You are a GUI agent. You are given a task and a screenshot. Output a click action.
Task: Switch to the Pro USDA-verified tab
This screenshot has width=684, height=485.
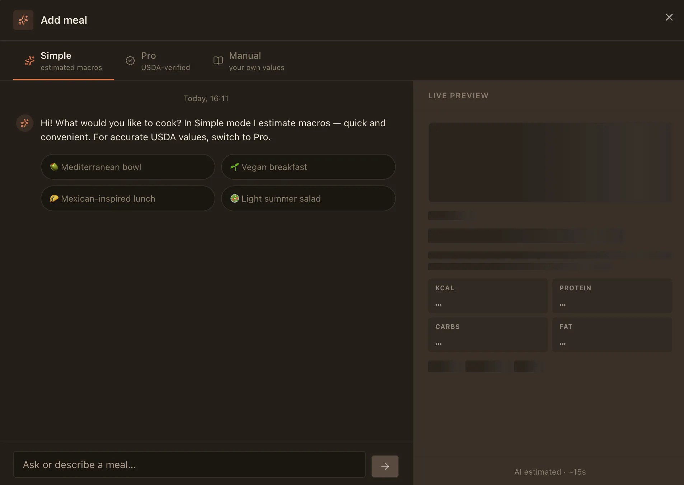pyautogui.click(x=158, y=61)
